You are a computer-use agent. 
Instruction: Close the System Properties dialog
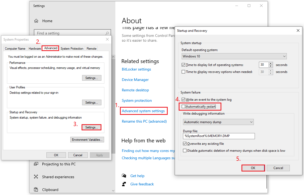tap(107, 39)
